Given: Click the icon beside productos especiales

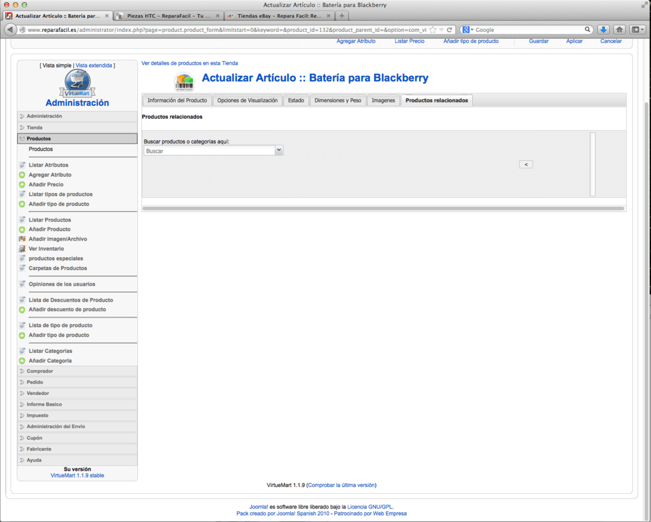Looking at the screenshot, I should (x=22, y=258).
